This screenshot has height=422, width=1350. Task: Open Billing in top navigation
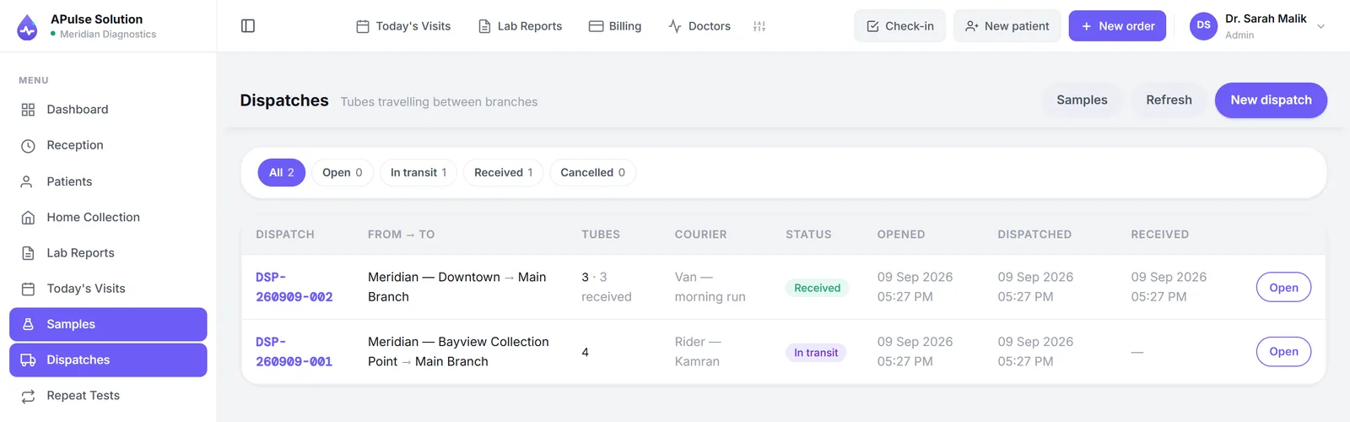coord(615,26)
